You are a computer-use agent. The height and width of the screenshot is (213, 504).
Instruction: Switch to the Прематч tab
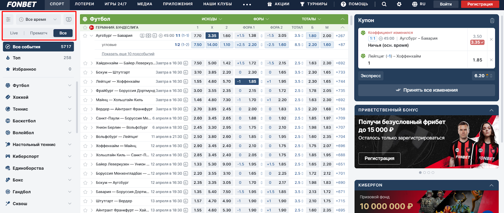point(39,33)
